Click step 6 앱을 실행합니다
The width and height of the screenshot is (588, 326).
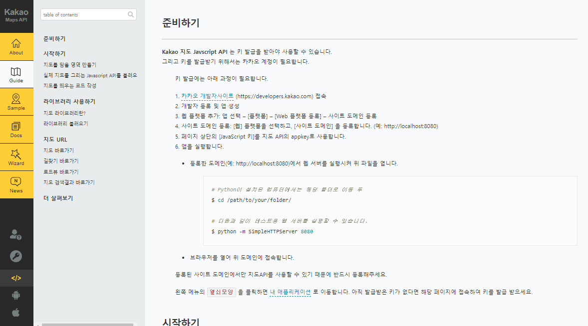tap(203, 147)
